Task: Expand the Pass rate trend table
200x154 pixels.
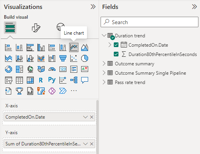Action: point(104,82)
